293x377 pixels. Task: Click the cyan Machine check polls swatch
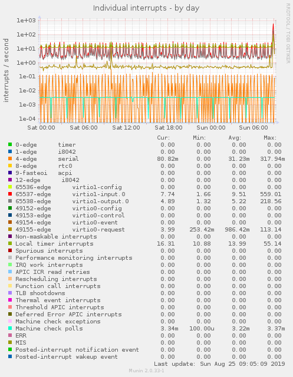(x=10, y=328)
